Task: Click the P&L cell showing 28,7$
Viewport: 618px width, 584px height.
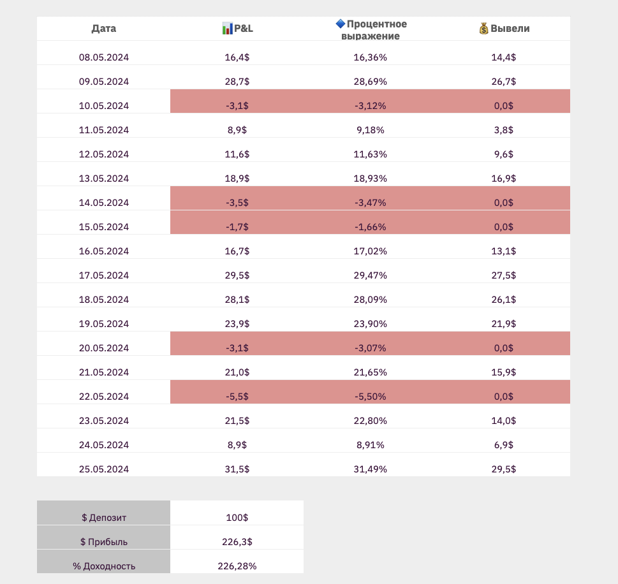Action: [x=237, y=82]
